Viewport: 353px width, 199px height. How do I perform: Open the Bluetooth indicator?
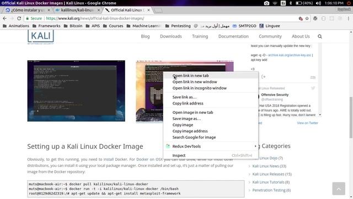click(x=291, y=3)
